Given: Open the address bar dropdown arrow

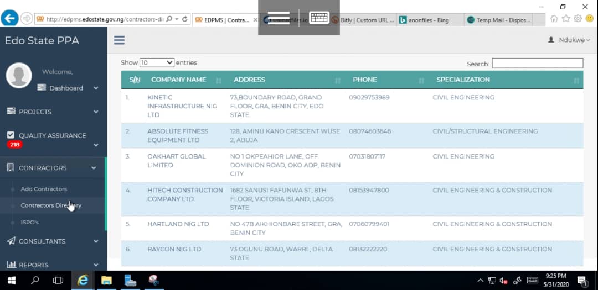Looking at the screenshot, I should point(177,19).
